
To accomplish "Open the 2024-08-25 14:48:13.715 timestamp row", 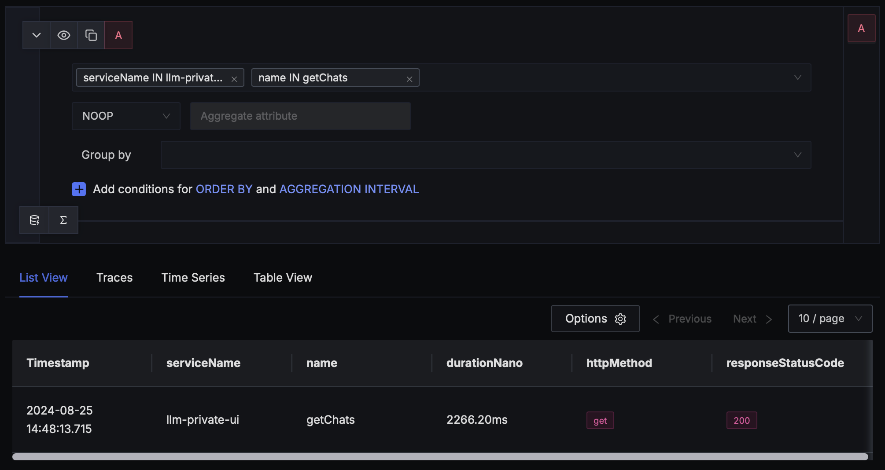I will (59, 420).
